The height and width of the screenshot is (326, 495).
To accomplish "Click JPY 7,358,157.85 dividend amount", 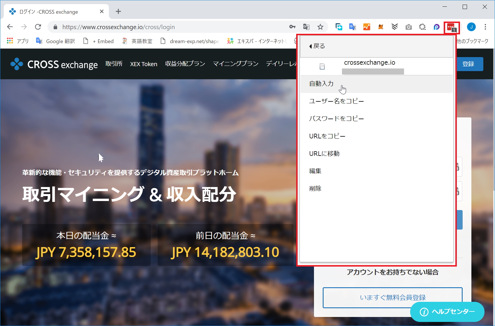I will (x=86, y=252).
